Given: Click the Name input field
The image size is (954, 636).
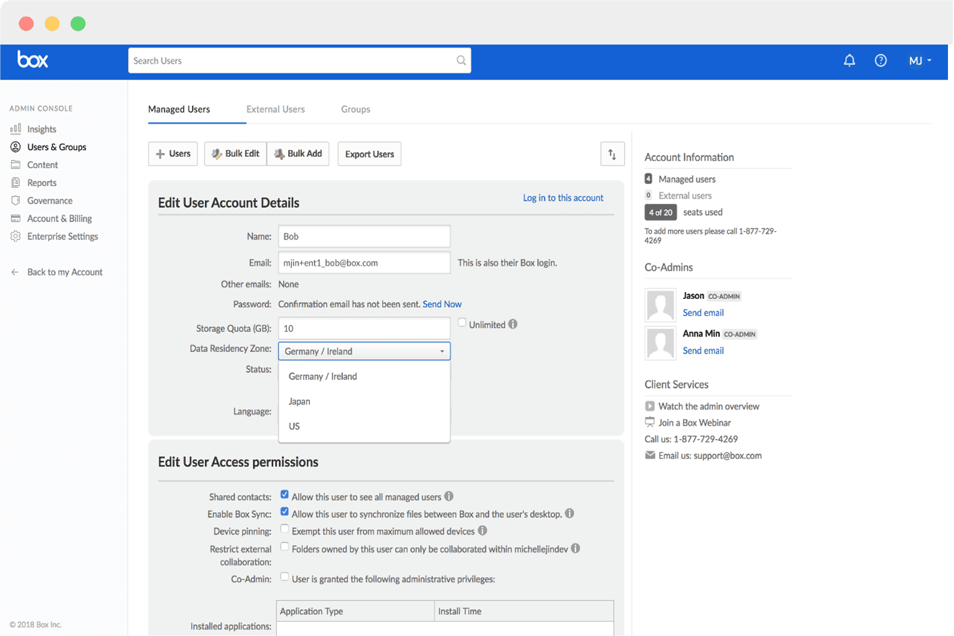Looking at the screenshot, I should click(x=364, y=236).
